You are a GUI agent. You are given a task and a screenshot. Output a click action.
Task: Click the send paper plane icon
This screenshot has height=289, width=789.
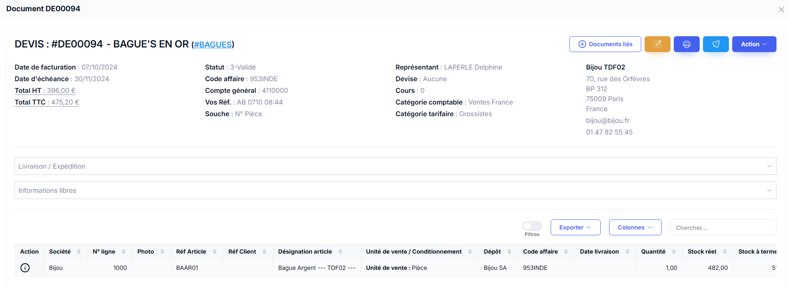pos(716,44)
